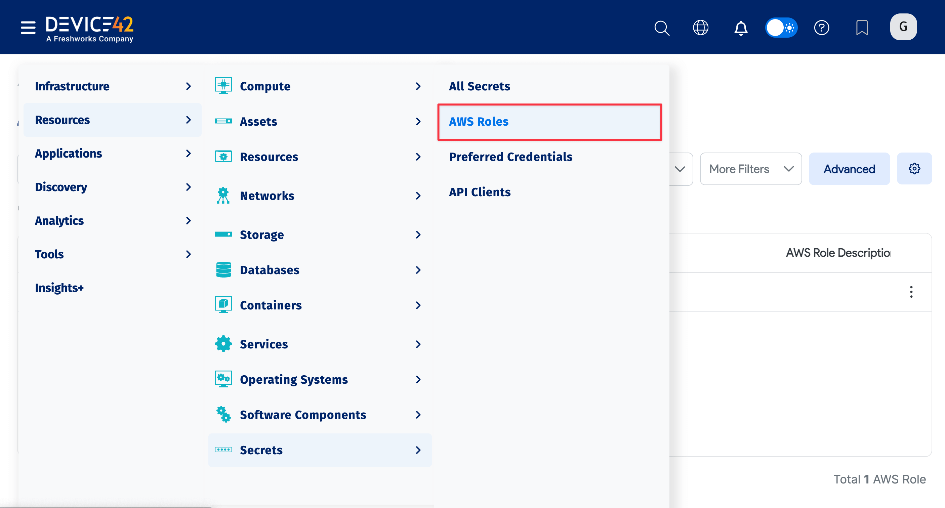This screenshot has height=508, width=945.
Task: Expand the More Filters dropdown
Action: 750,169
